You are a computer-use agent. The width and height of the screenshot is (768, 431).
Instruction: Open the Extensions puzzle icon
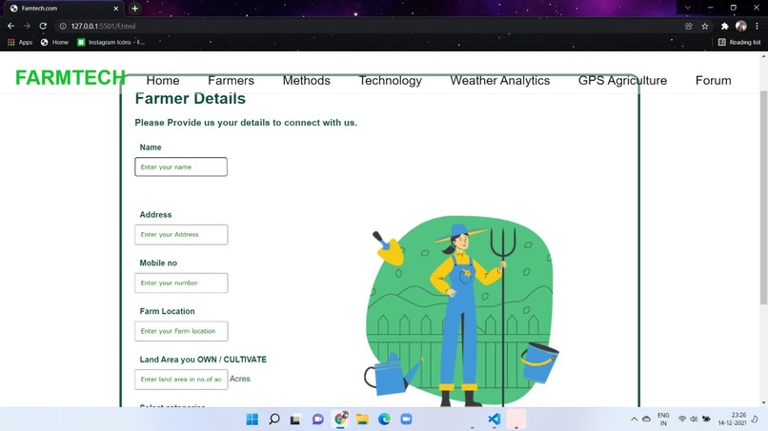(724, 26)
